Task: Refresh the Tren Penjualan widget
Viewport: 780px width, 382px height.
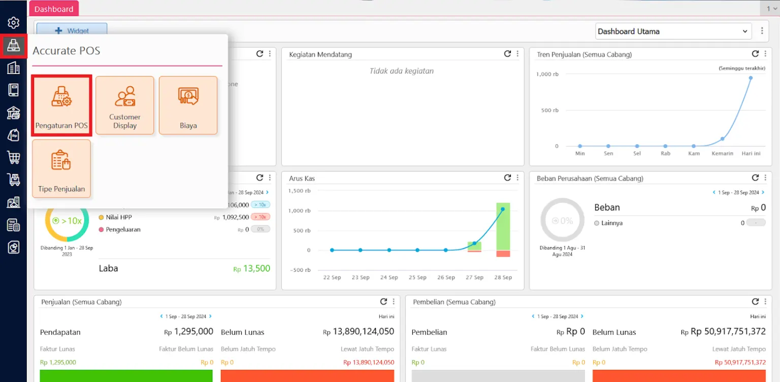Action: pyautogui.click(x=755, y=54)
